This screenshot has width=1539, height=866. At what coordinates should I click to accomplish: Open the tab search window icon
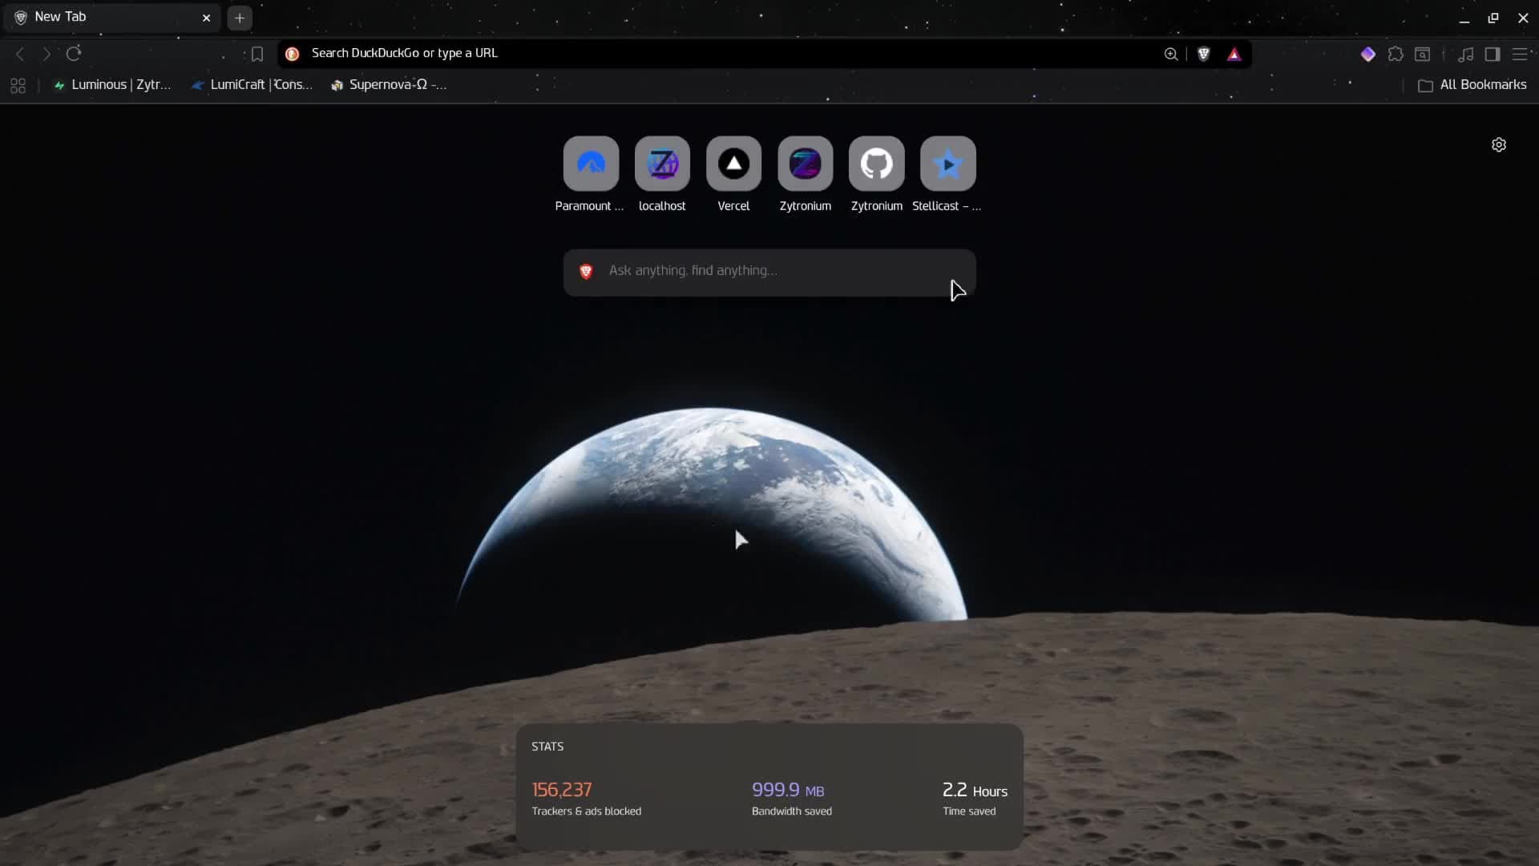[1422, 54]
